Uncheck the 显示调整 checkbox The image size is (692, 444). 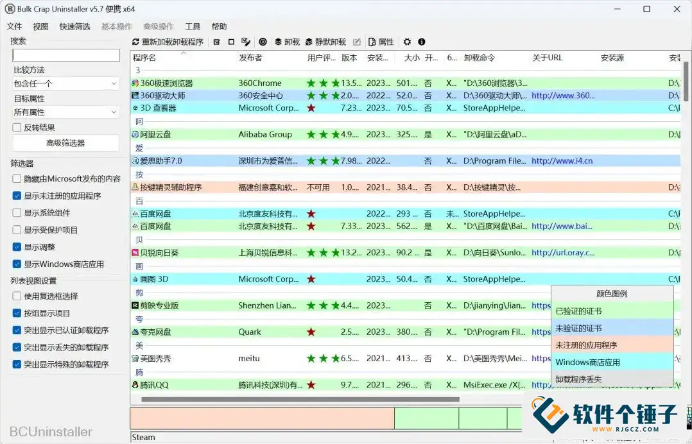17,247
